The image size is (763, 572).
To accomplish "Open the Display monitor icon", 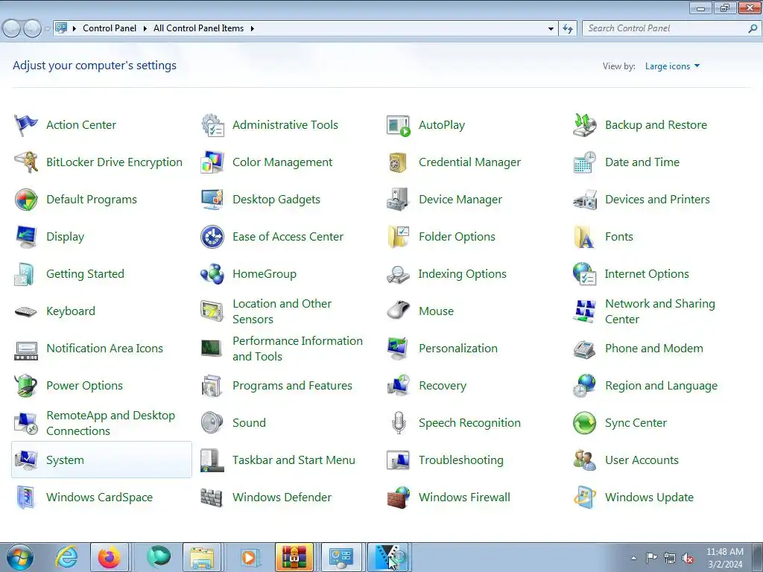I will 26,237.
